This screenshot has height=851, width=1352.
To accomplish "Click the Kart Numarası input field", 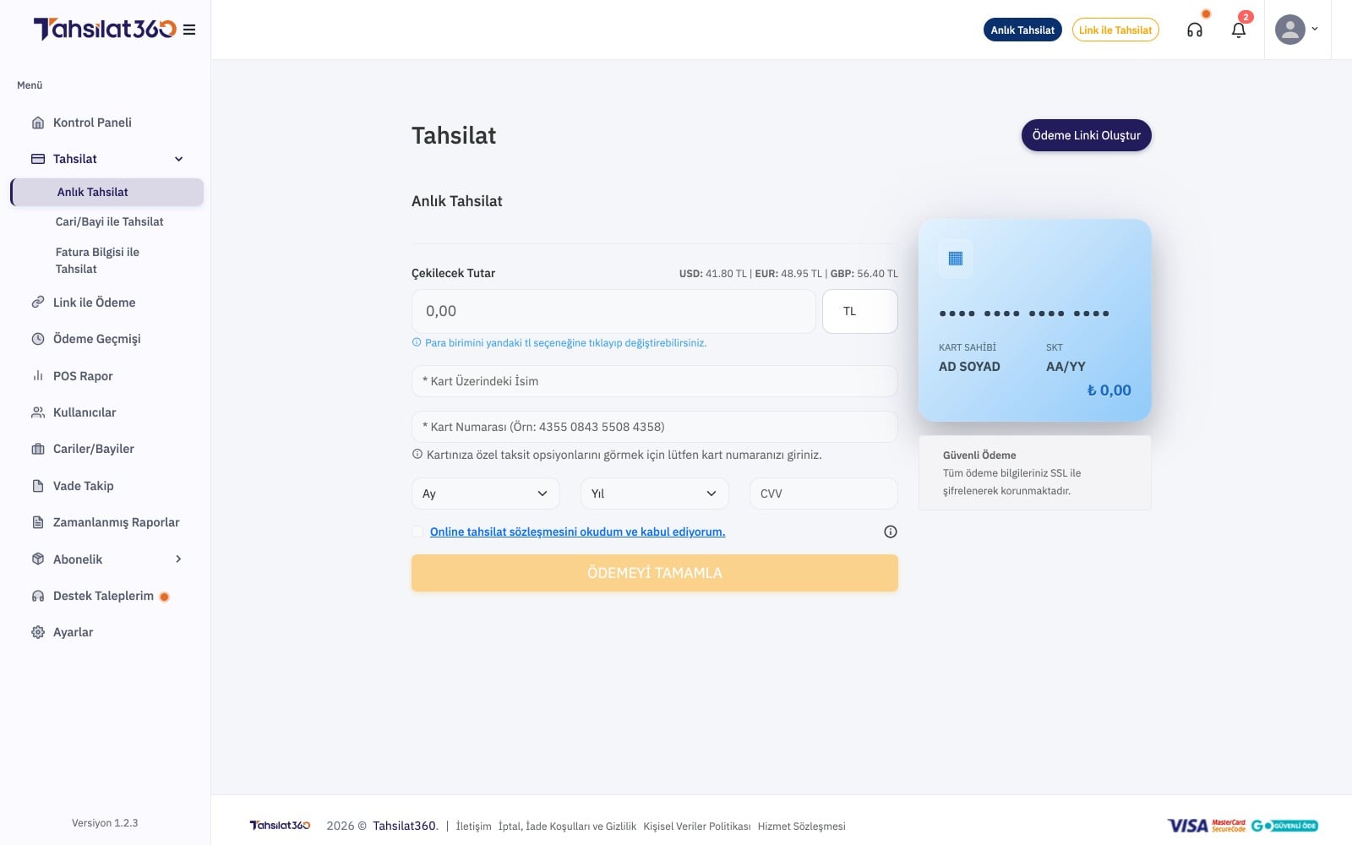I will coord(654,427).
